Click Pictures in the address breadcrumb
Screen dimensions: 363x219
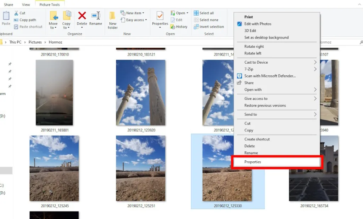coord(35,42)
